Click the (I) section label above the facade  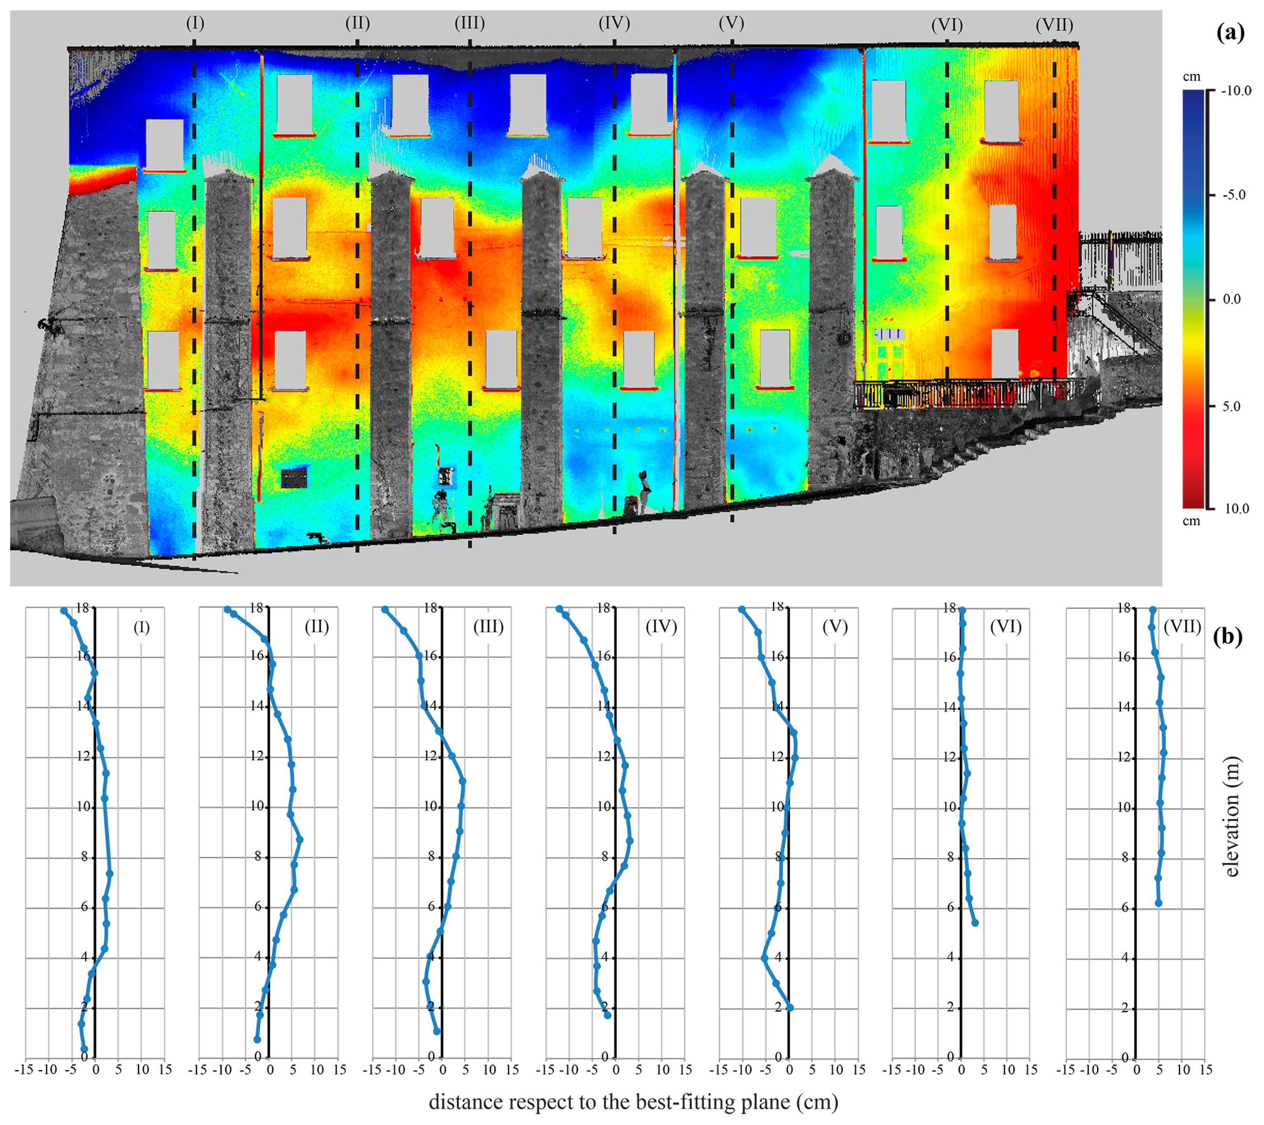coord(195,24)
